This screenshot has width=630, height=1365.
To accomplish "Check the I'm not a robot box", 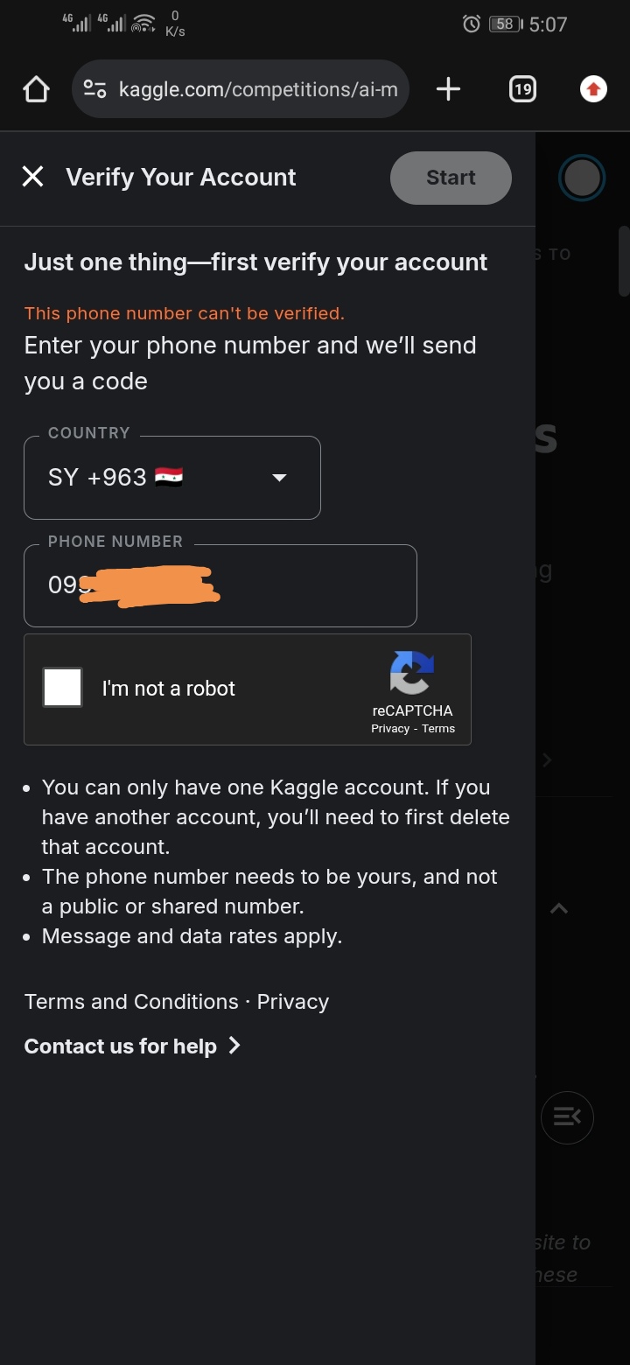I will click(x=62, y=688).
